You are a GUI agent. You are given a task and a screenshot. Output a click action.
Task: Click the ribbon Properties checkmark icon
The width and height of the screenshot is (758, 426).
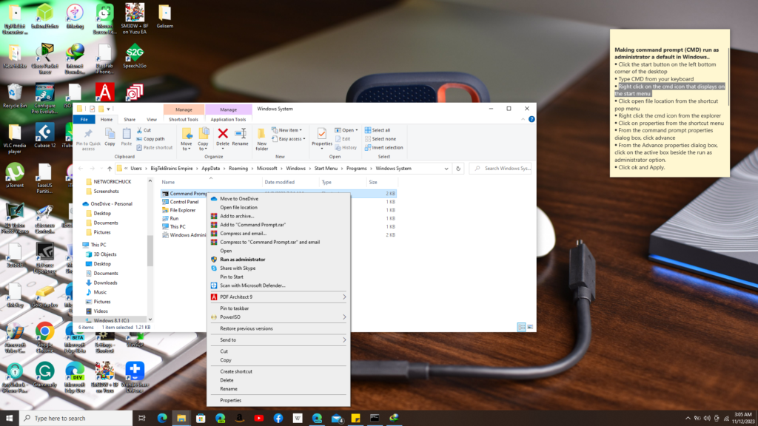[x=321, y=134]
